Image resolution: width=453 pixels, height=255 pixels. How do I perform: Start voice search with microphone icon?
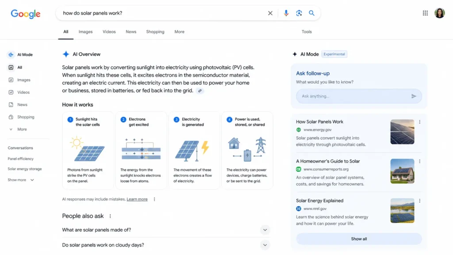point(286,13)
